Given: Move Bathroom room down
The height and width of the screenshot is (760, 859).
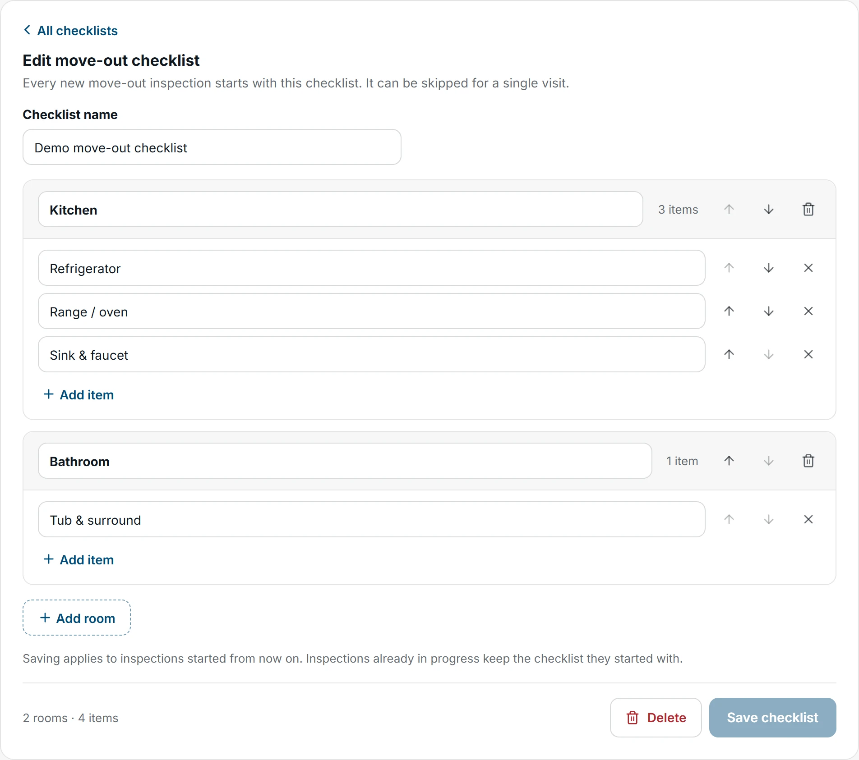Looking at the screenshot, I should (769, 461).
